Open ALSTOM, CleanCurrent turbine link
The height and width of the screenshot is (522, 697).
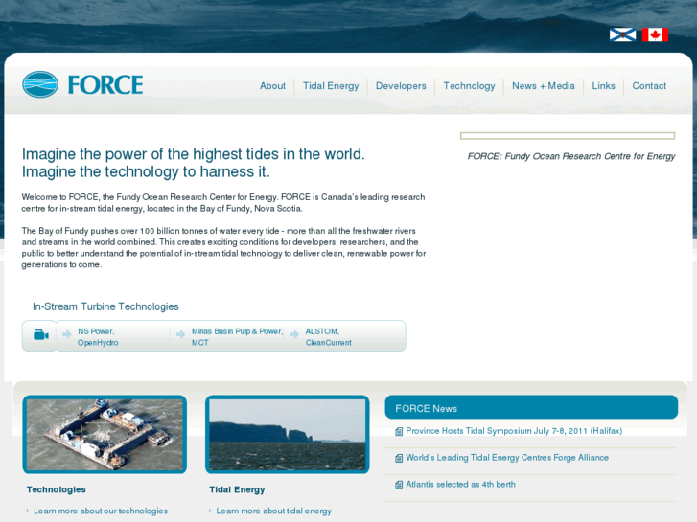click(x=328, y=337)
